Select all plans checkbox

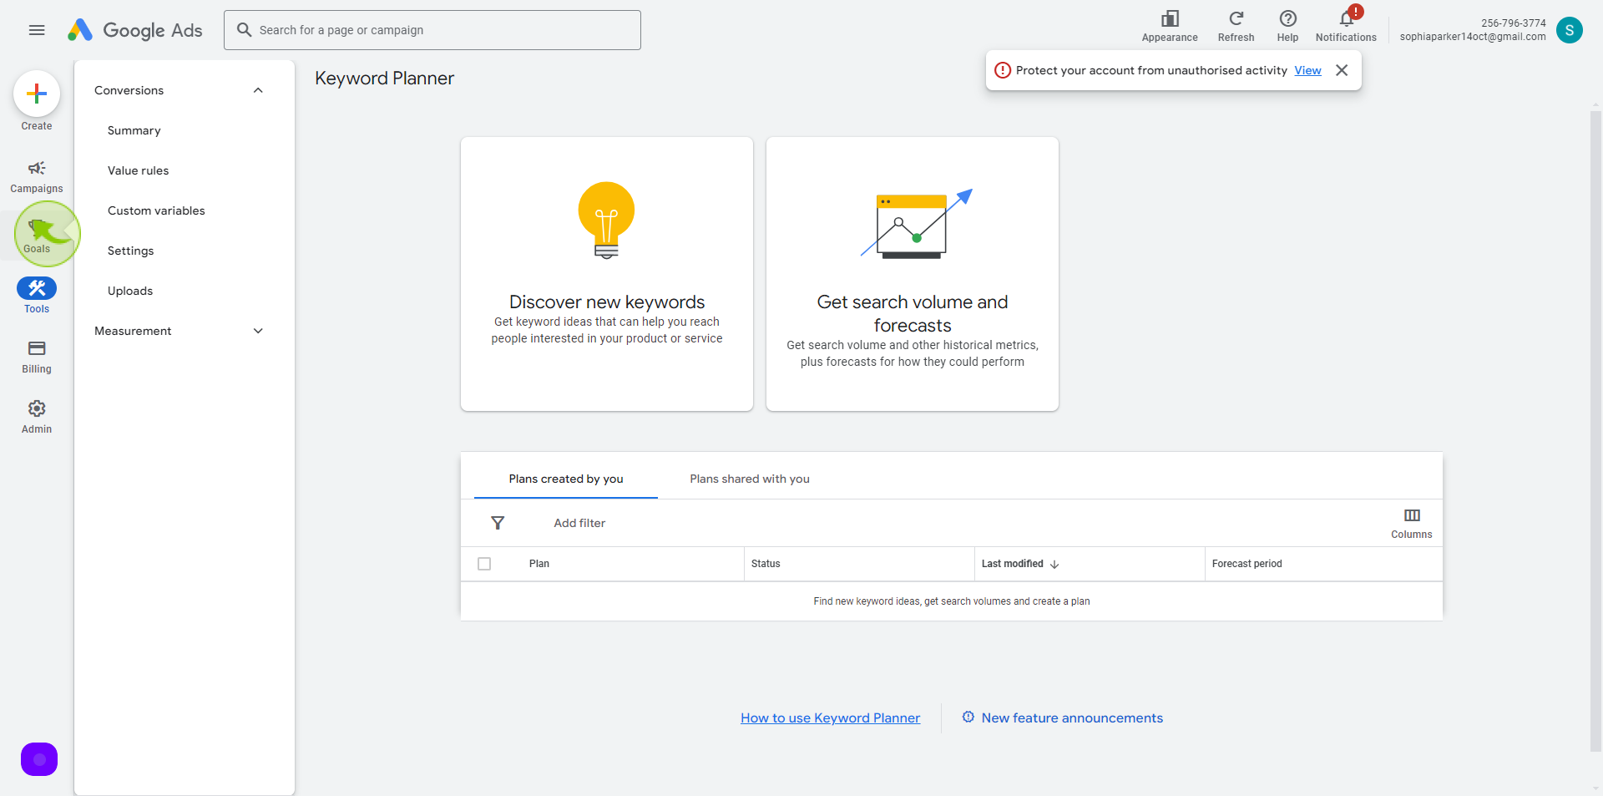point(484,564)
